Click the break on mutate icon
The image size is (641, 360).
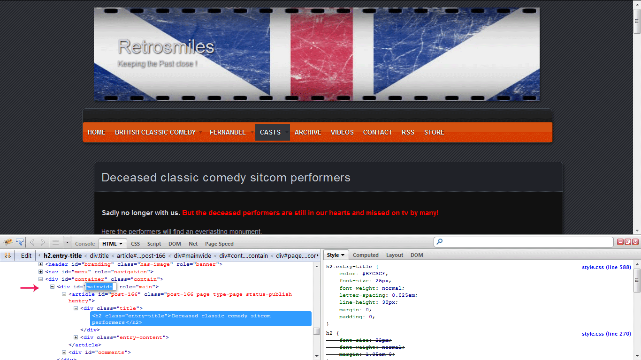pyautogui.click(x=8, y=255)
